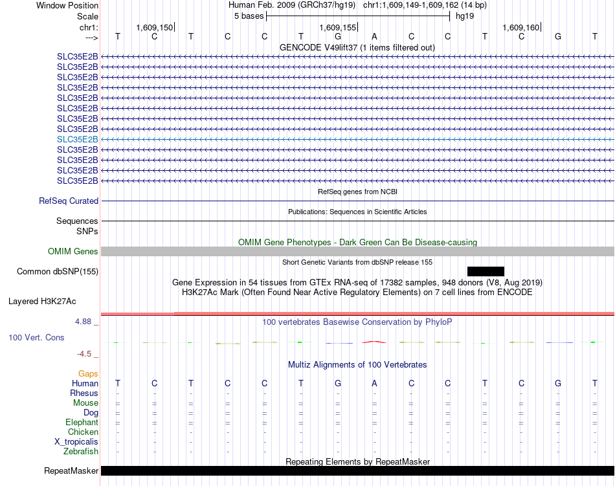Click '100 vertebrates Basewise Conservation by PhyloP' title
The image size is (615, 486).
(x=357, y=322)
